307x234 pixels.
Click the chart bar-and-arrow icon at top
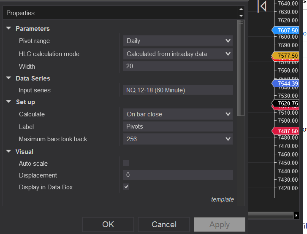[263, 6]
